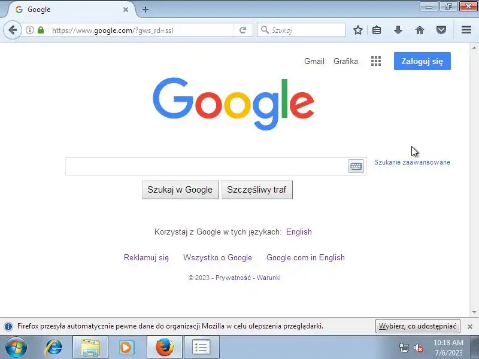Click the scrollbar down arrow
The height and width of the screenshot is (359, 479).
tap(474, 312)
